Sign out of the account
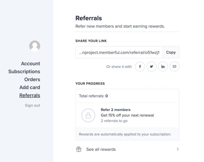The height and width of the screenshot is (162, 204). click(x=32, y=105)
